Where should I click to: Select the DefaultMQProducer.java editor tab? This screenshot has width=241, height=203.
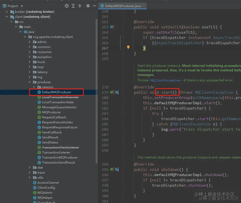tap(123, 6)
